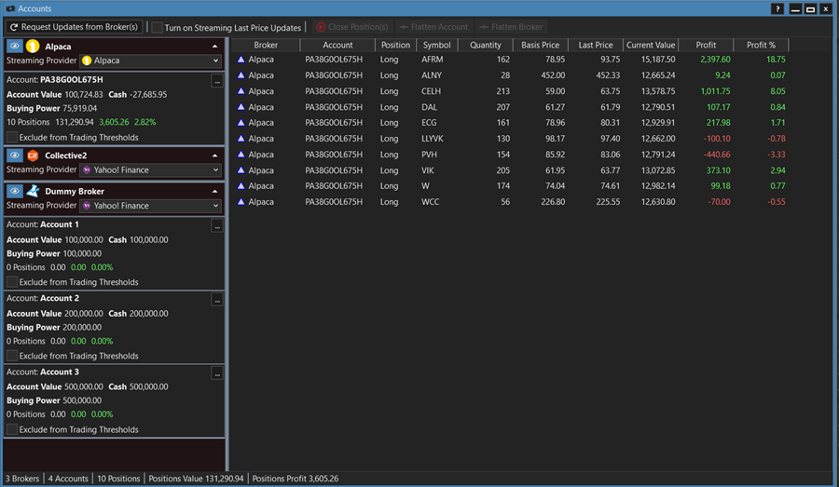
Task: Collapse the Collective2 broker section
Action: pyautogui.click(x=215, y=156)
